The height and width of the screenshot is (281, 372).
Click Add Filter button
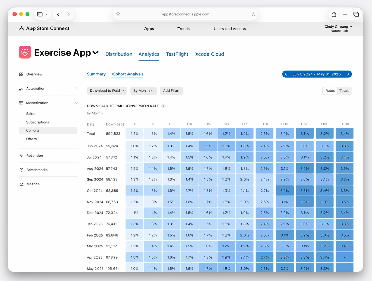click(x=171, y=91)
